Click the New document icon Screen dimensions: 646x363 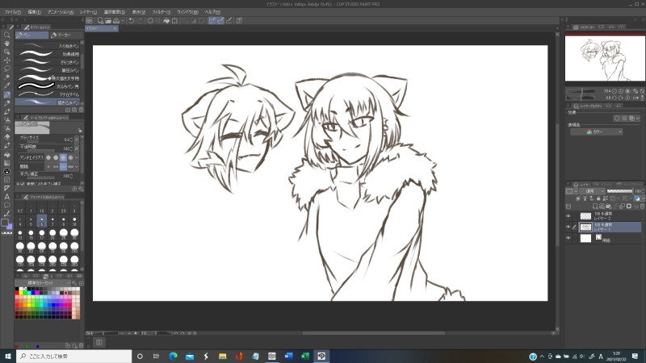[100, 21]
